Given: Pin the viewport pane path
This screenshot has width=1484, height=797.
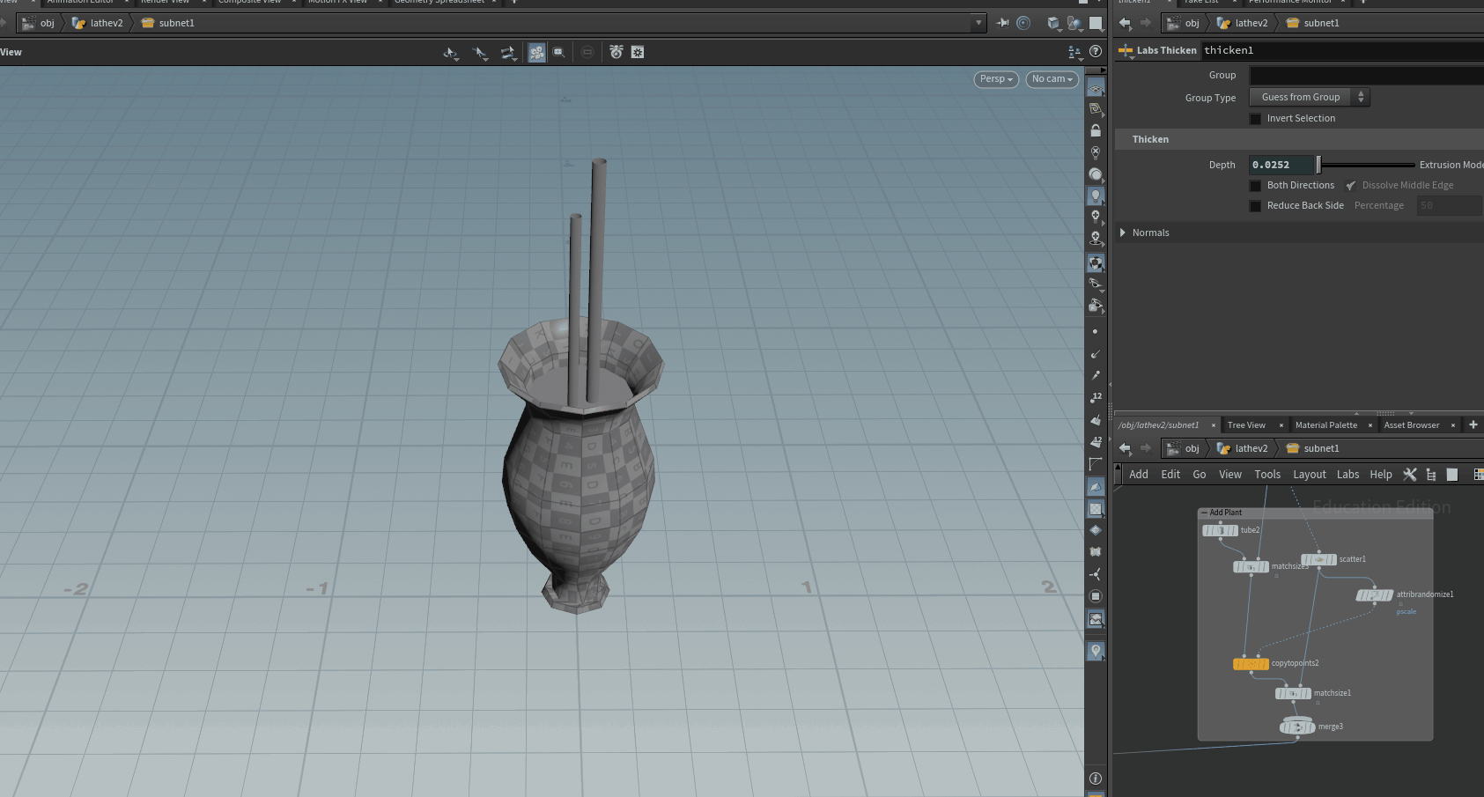Looking at the screenshot, I should (x=1003, y=23).
